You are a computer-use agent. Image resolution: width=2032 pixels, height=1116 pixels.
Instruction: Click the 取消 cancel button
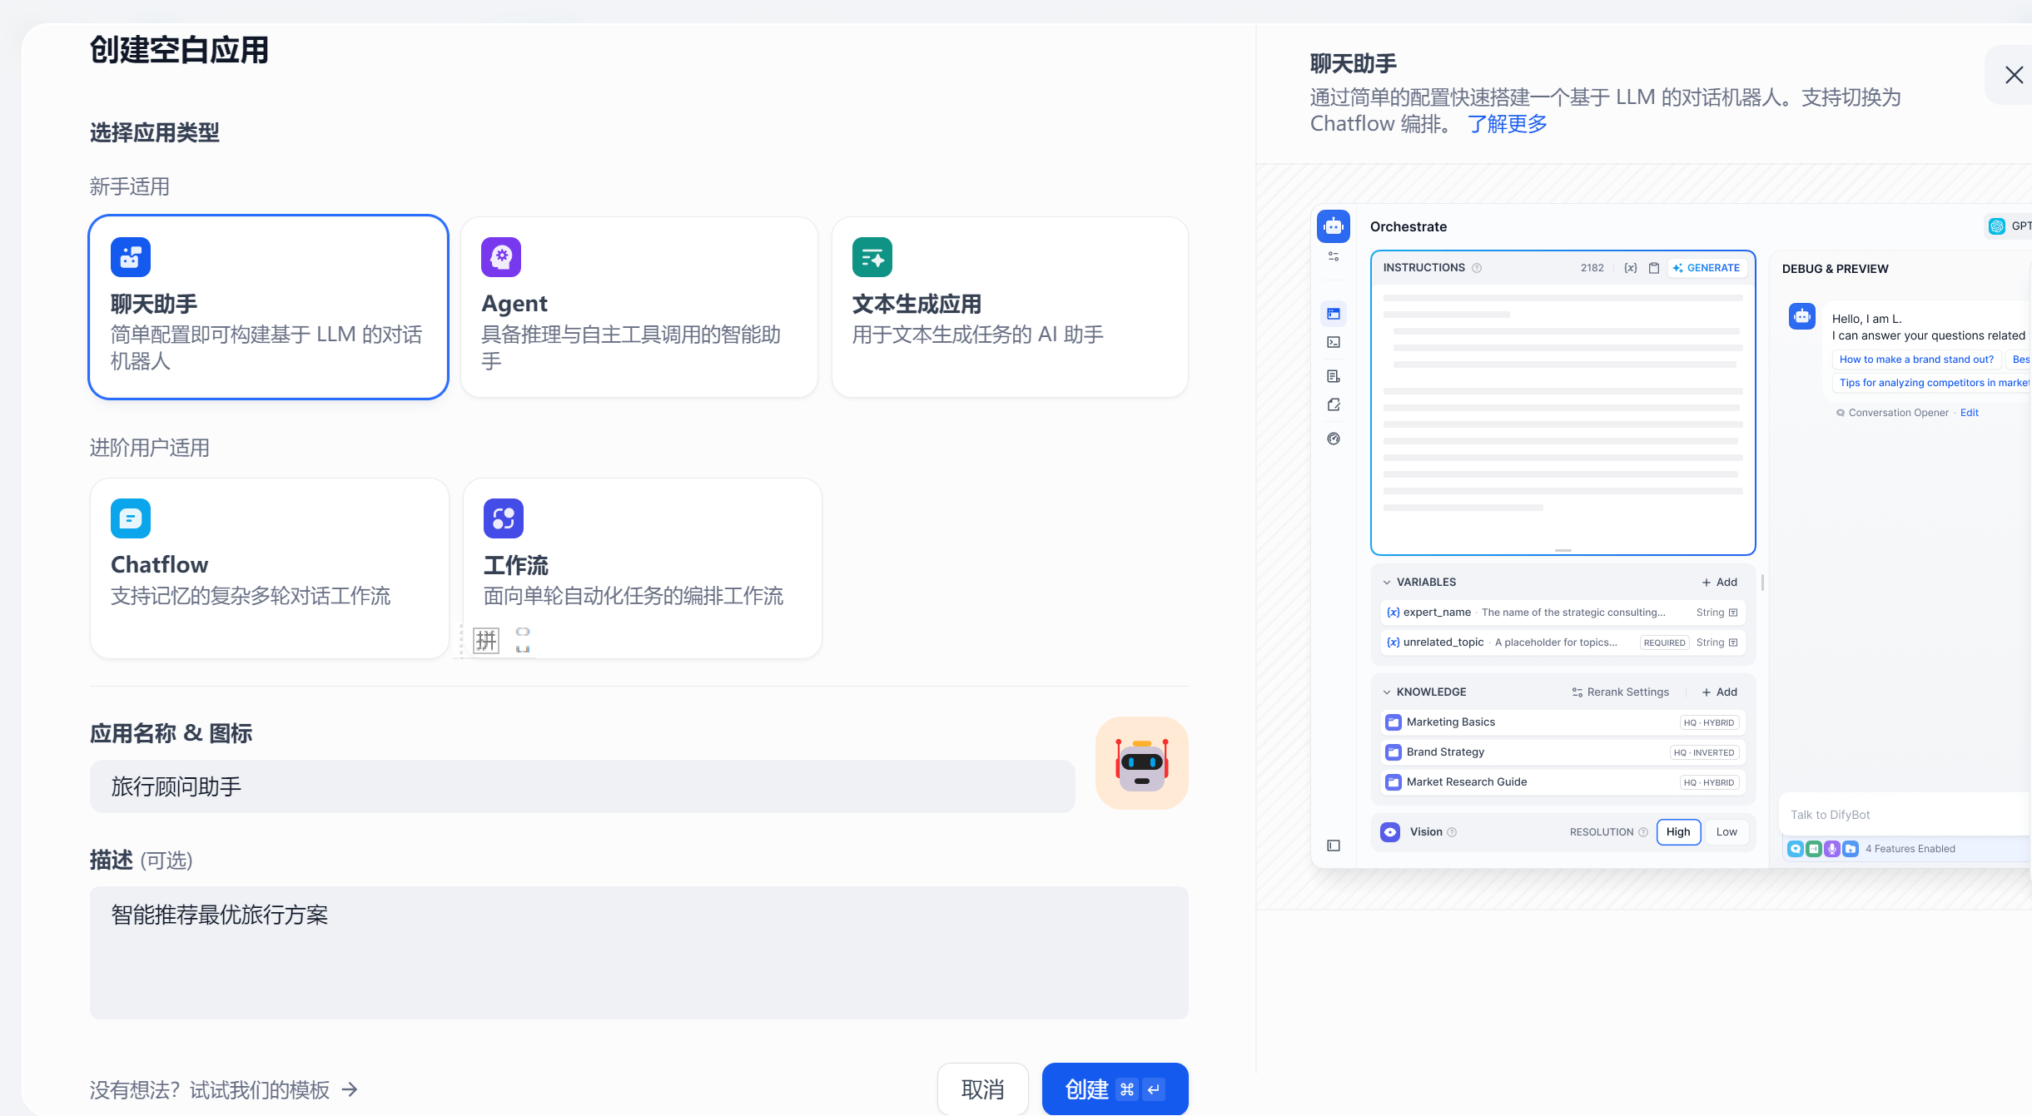(x=982, y=1089)
